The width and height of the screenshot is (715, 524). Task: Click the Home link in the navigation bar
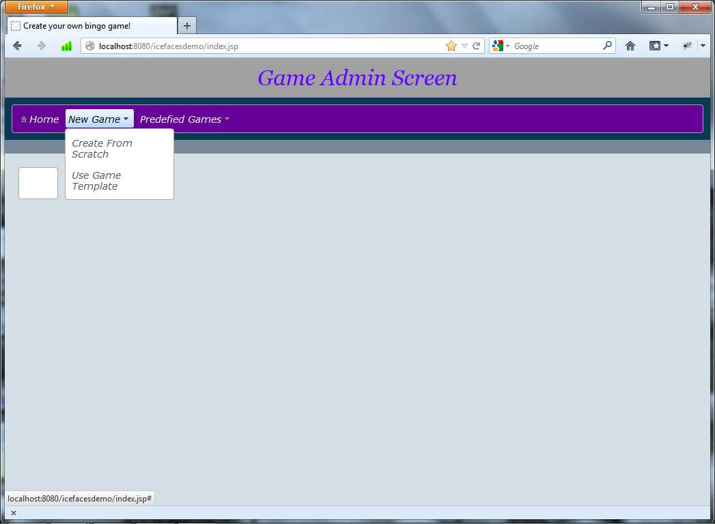click(x=44, y=118)
